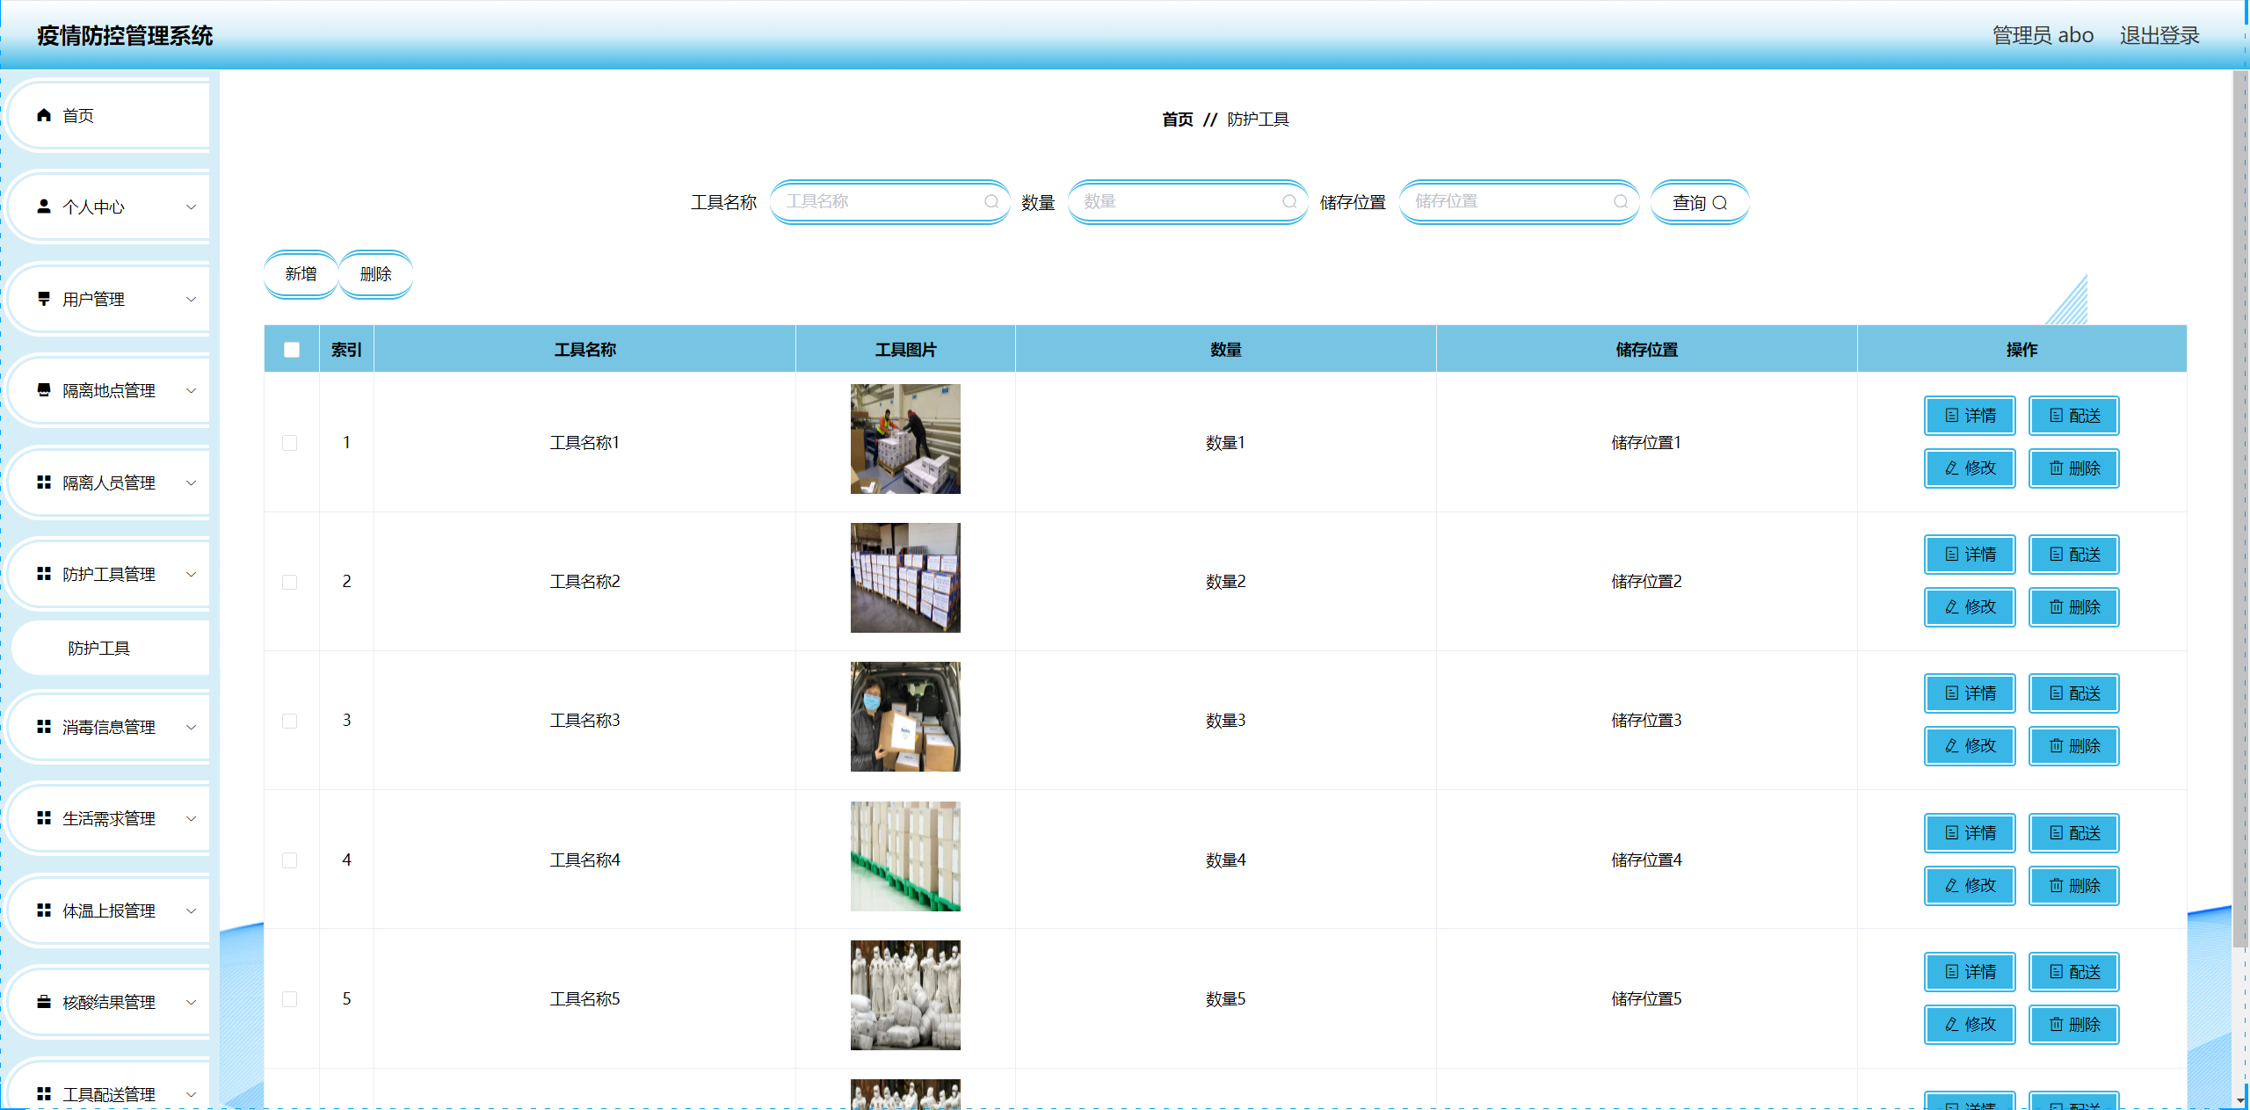The width and height of the screenshot is (2250, 1110).
Task: Click the grid icon beside 防护工具管理
Action: coord(44,574)
